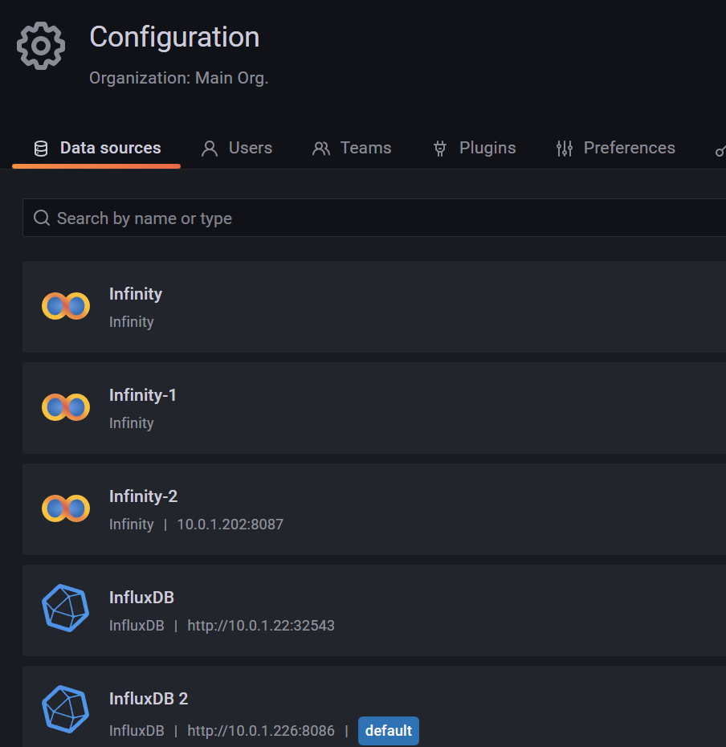Open the partially visible tab after Preferences
Viewport: 726px width, 747px height.
click(x=720, y=149)
